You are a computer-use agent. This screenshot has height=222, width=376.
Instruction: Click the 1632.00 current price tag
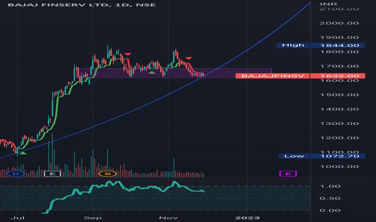(338, 76)
